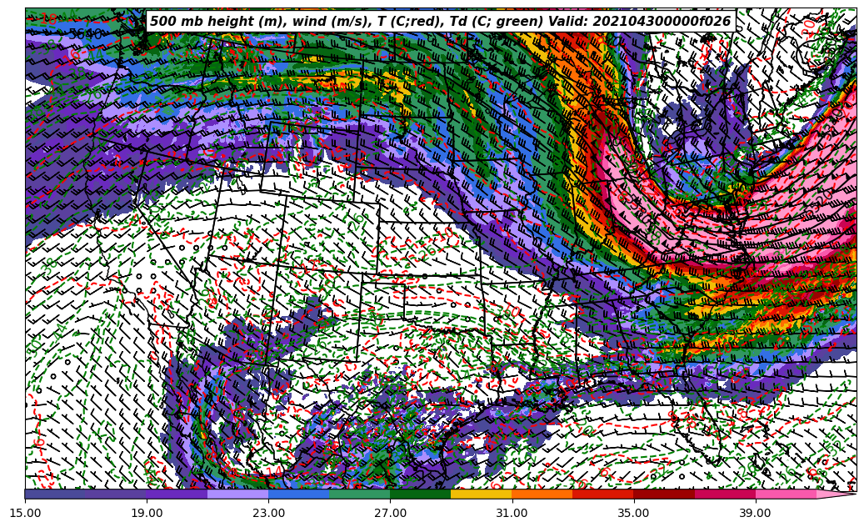
Task: Click the bright blue colorbar segment
Action: (299, 494)
